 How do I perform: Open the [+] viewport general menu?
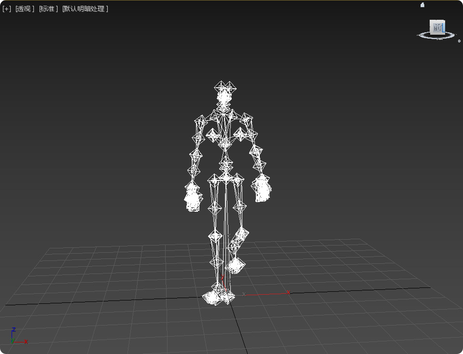coord(6,9)
